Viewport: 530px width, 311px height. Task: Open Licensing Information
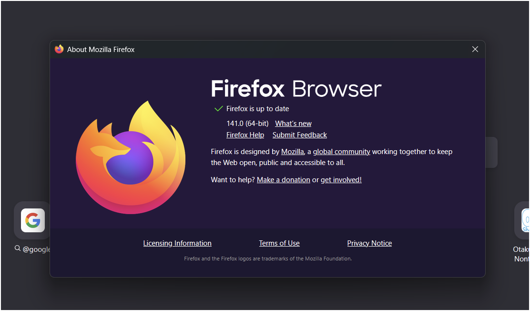pyautogui.click(x=177, y=243)
